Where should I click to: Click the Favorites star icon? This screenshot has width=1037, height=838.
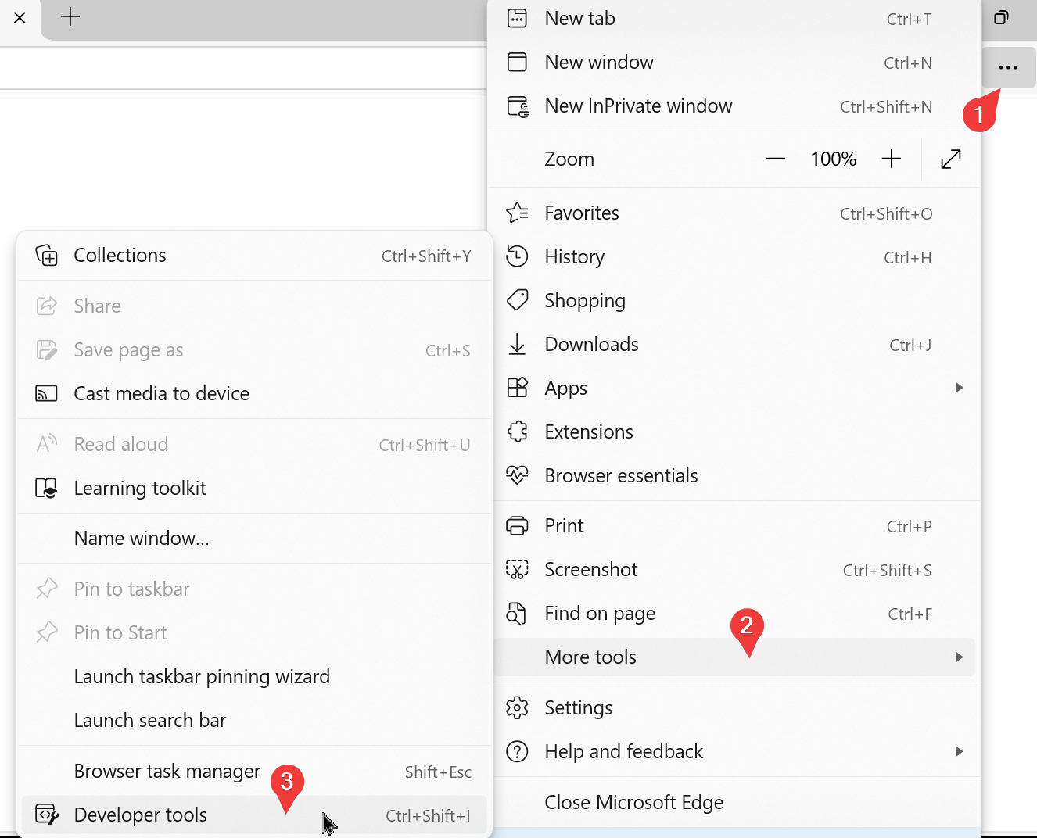[517, 213]
